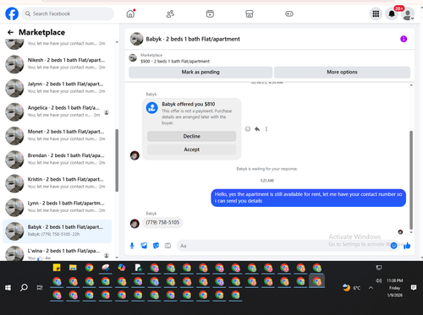Decline Babyk's $810 offer
This screenshot has height=315, width=423.
(x=191, y=136)
